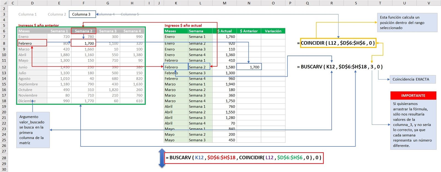Select the Semana 2 cell in row 12
441x172 pixels.
pos(199,67)
